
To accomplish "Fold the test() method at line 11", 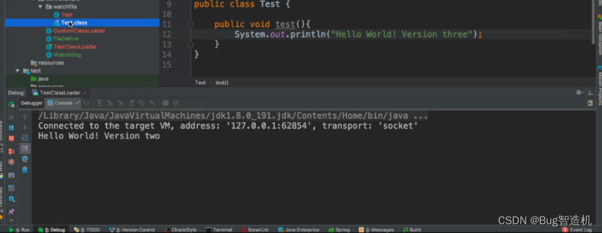I will coord(191,24).
